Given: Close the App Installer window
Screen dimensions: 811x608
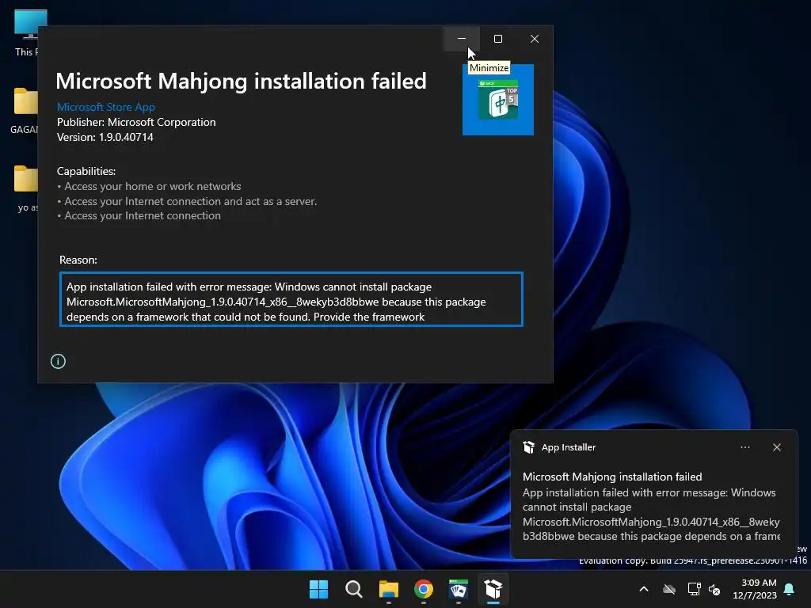Looking at the screenshot, I should coord(535,39).
